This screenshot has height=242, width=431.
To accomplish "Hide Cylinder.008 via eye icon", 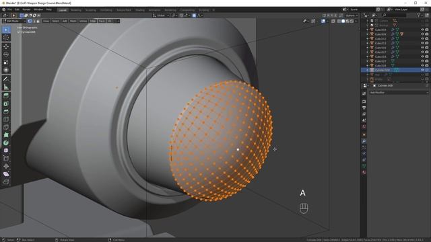I will [422, 70].
